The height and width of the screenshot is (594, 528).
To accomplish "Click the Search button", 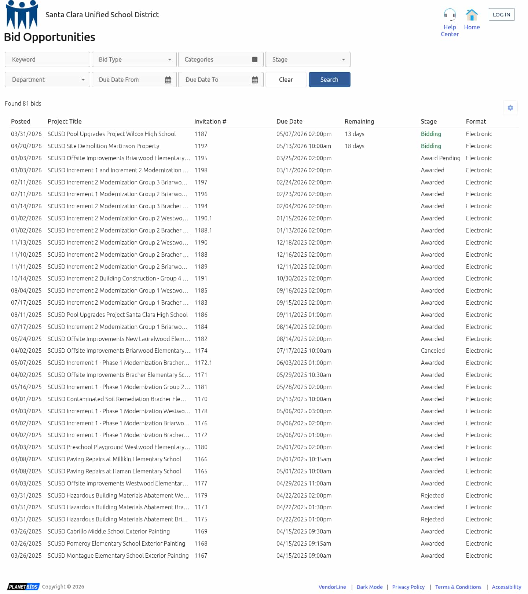I will pyautogui.click(x=329, y=80).
